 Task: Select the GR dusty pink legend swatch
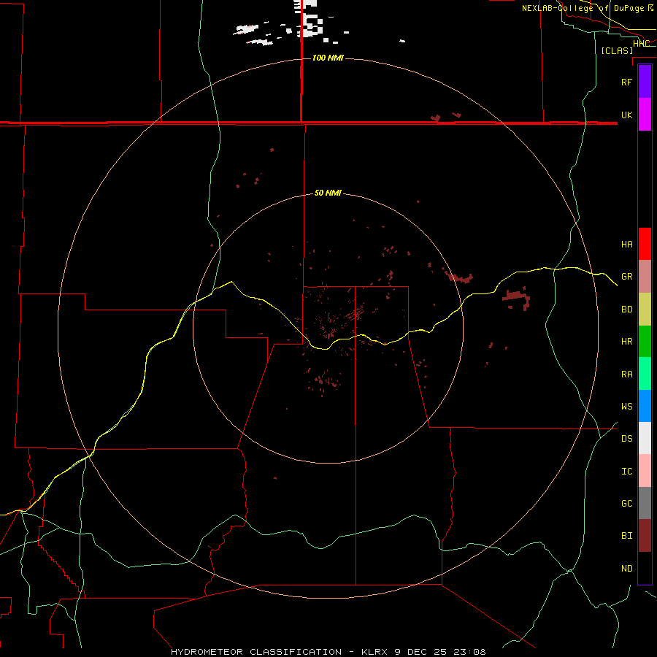click(645, 276)
